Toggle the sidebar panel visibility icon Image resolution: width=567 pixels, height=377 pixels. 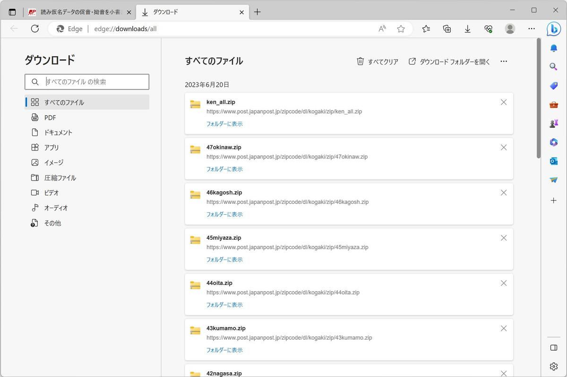click(x=553, y=348)
